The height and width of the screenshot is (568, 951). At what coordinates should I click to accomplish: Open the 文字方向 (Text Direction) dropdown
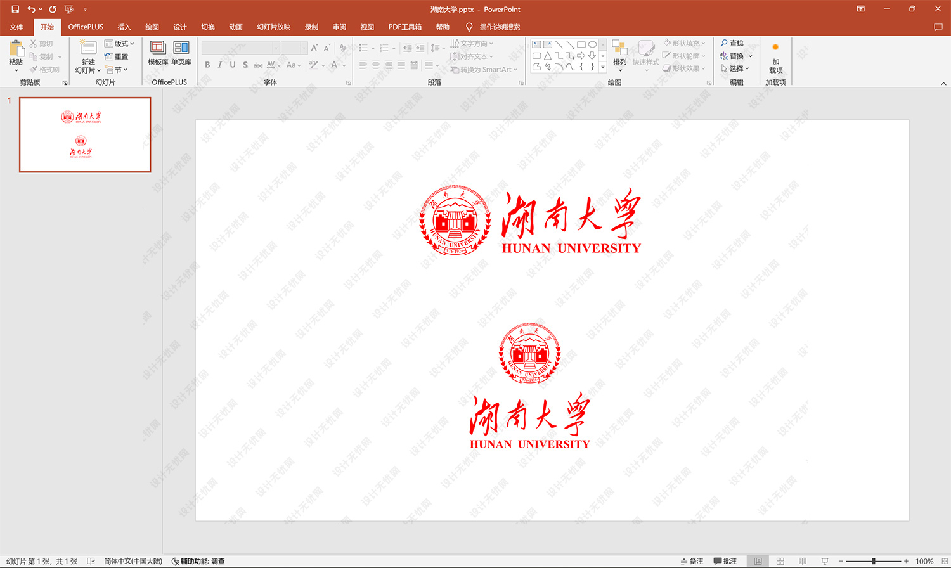tap(472, 44)
